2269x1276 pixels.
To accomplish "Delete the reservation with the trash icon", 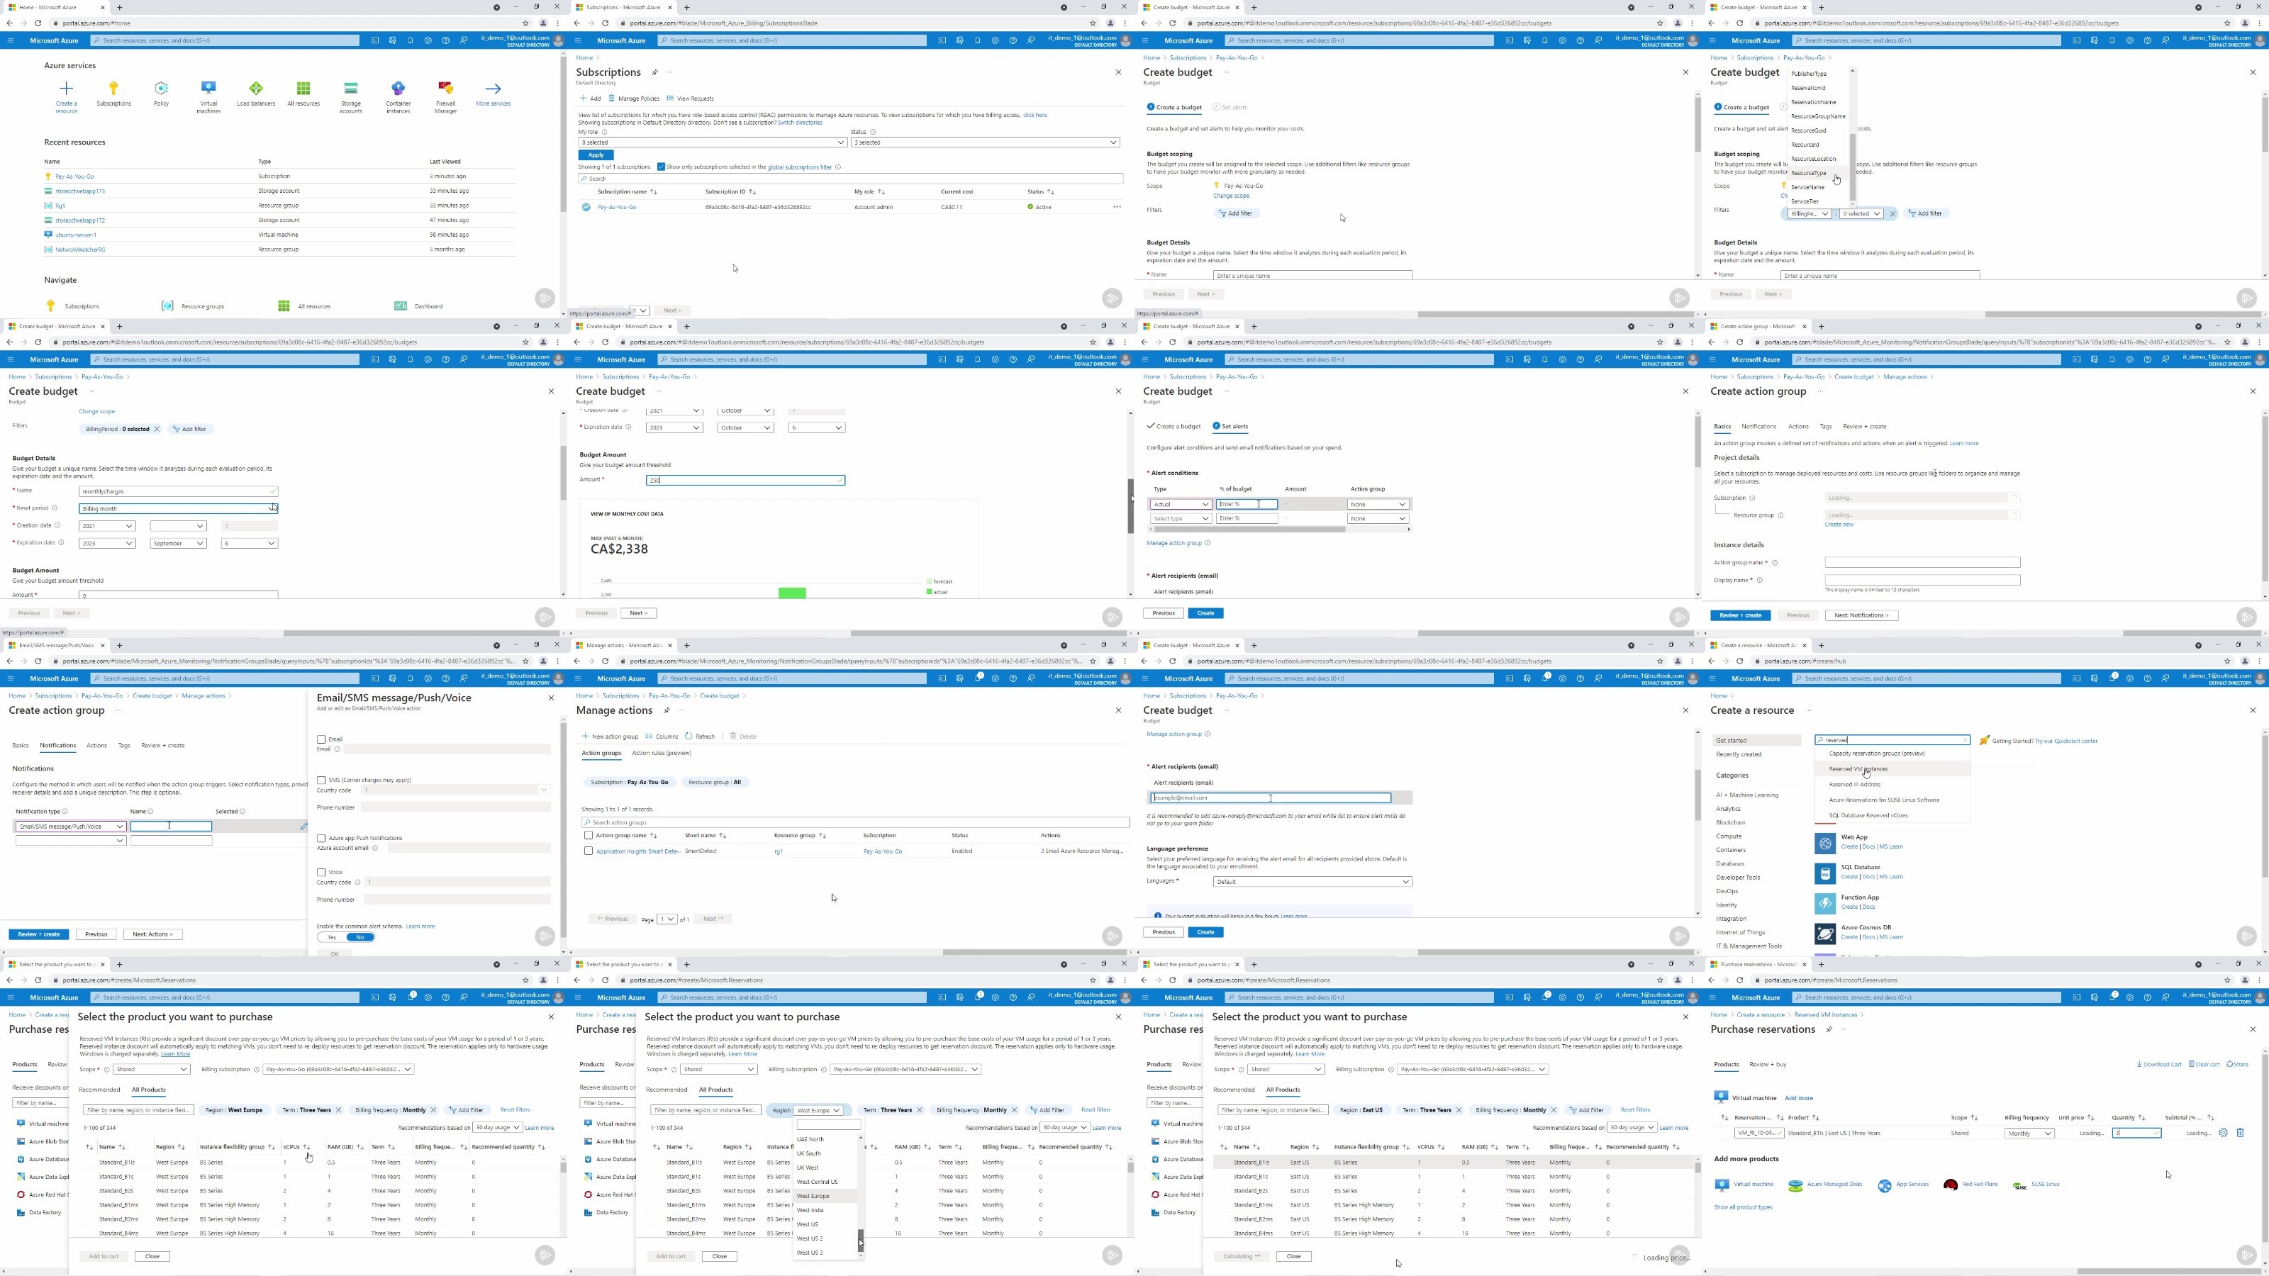I will (2241, 1134).
